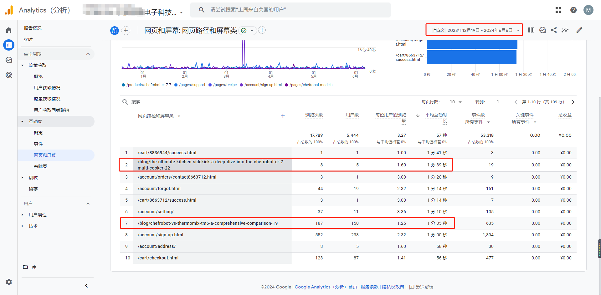Open the Reports bar-chart icon
Screen dimensions: 601x295
(9, 45)
